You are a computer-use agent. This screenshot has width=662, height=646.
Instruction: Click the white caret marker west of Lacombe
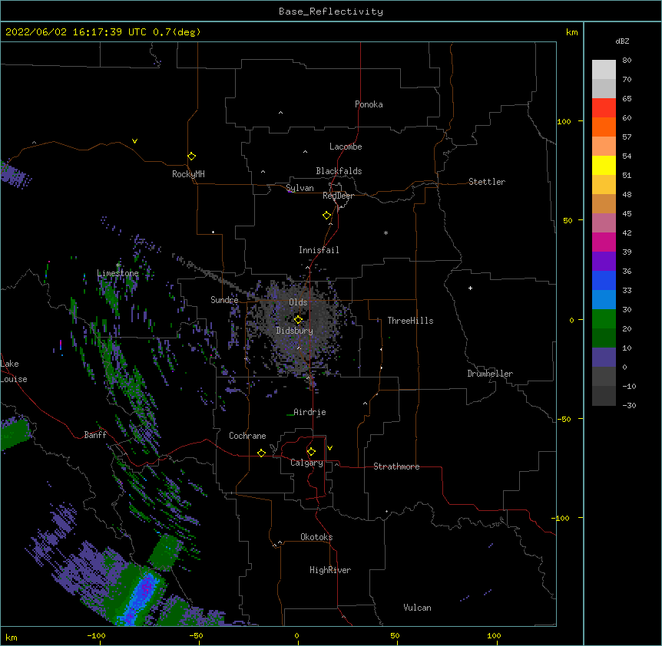(305, 151)
